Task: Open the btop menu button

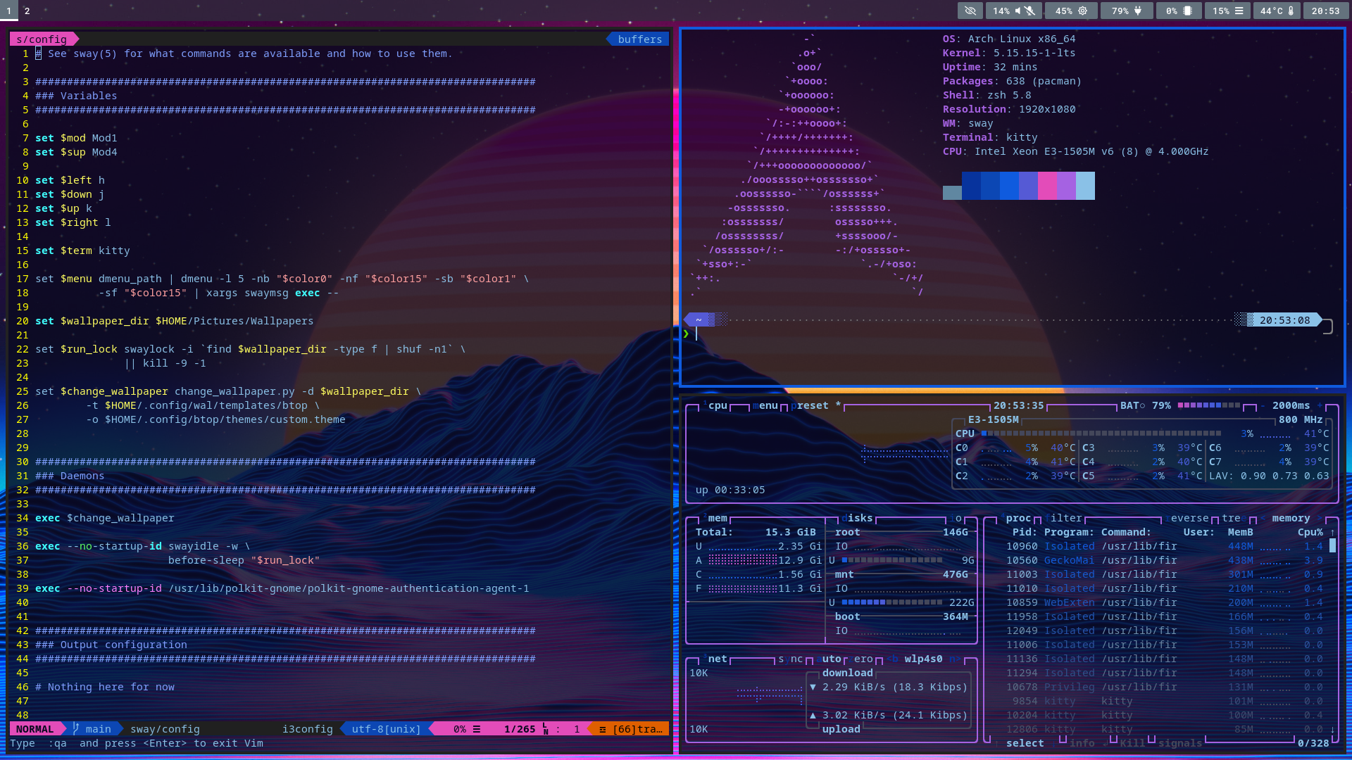Action: coord(766,405)
